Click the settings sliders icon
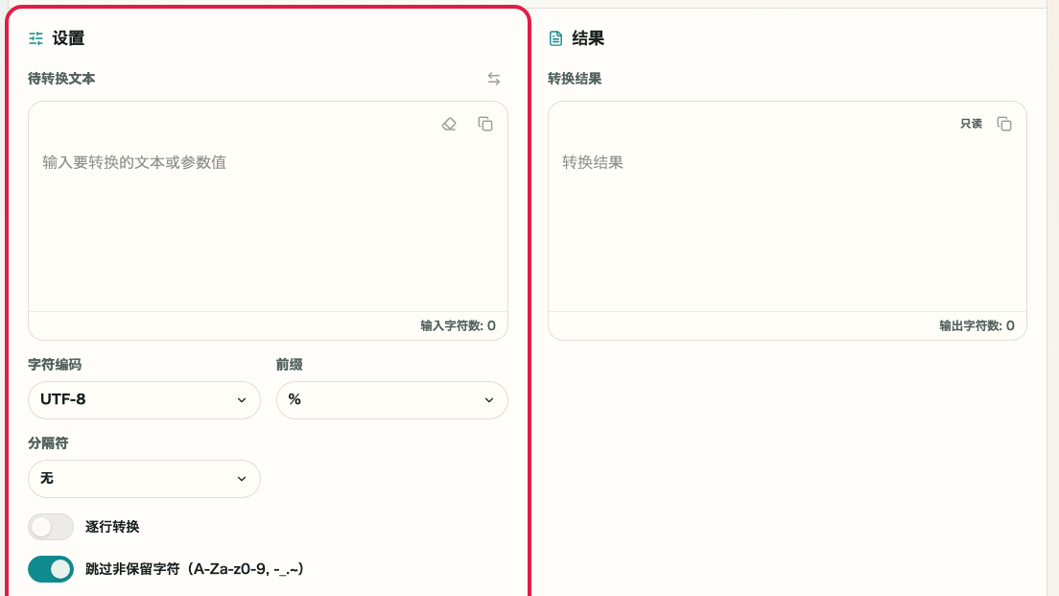 pos(35,38)
